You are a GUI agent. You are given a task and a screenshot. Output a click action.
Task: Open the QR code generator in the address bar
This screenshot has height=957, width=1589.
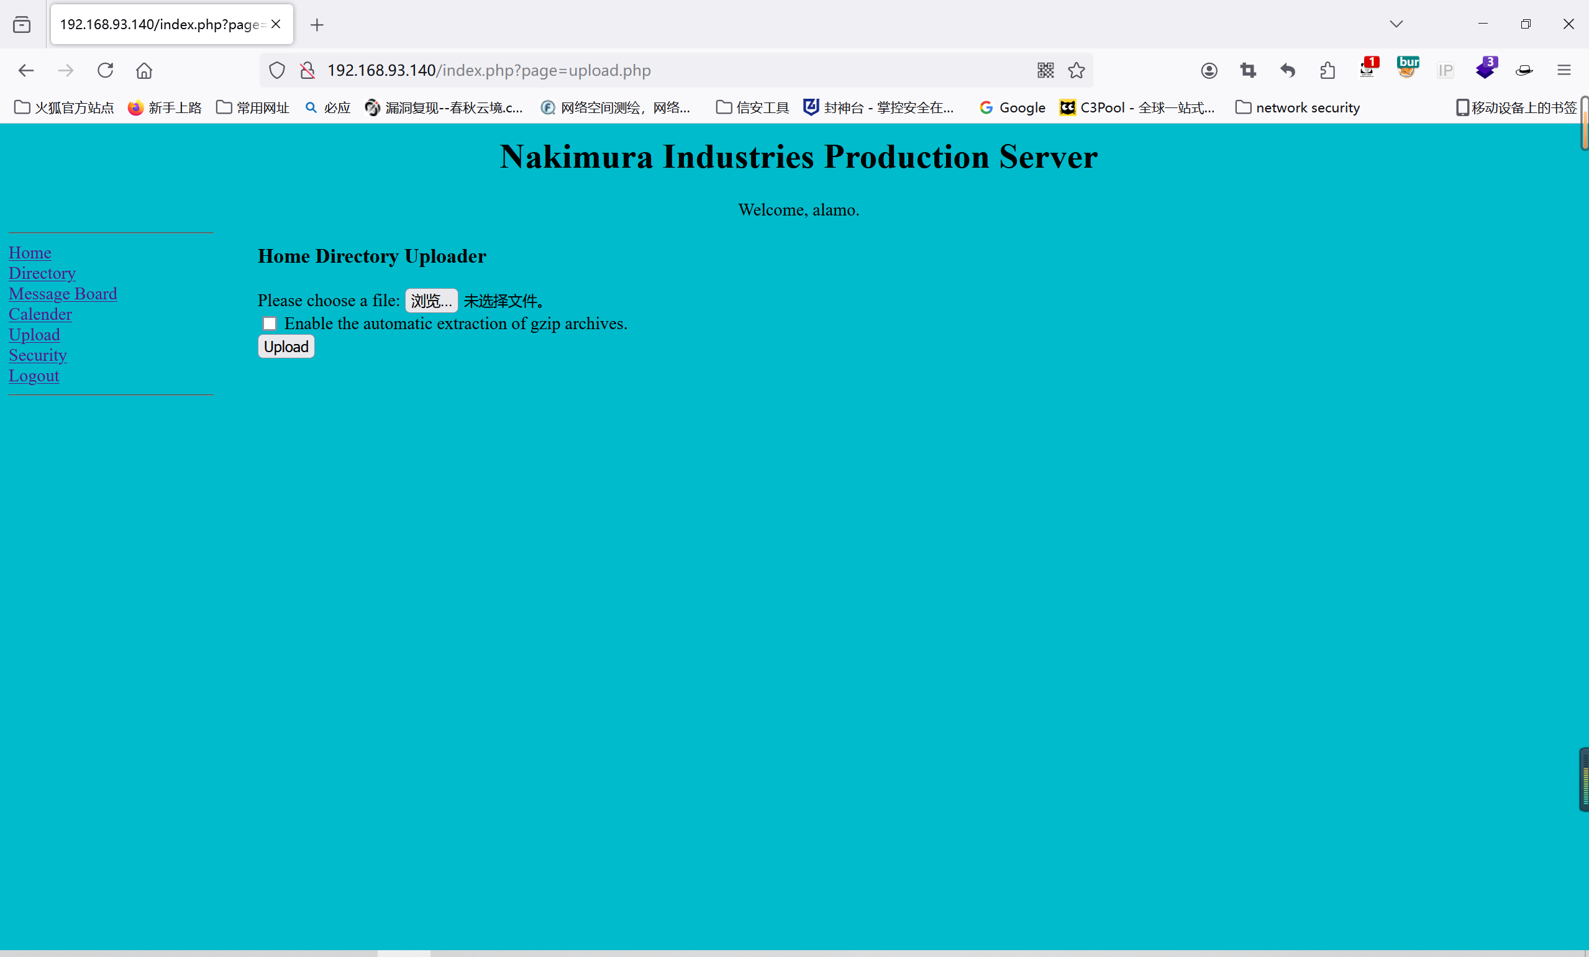1045,70
